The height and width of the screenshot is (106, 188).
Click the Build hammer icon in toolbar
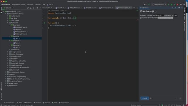click(149, 5)
